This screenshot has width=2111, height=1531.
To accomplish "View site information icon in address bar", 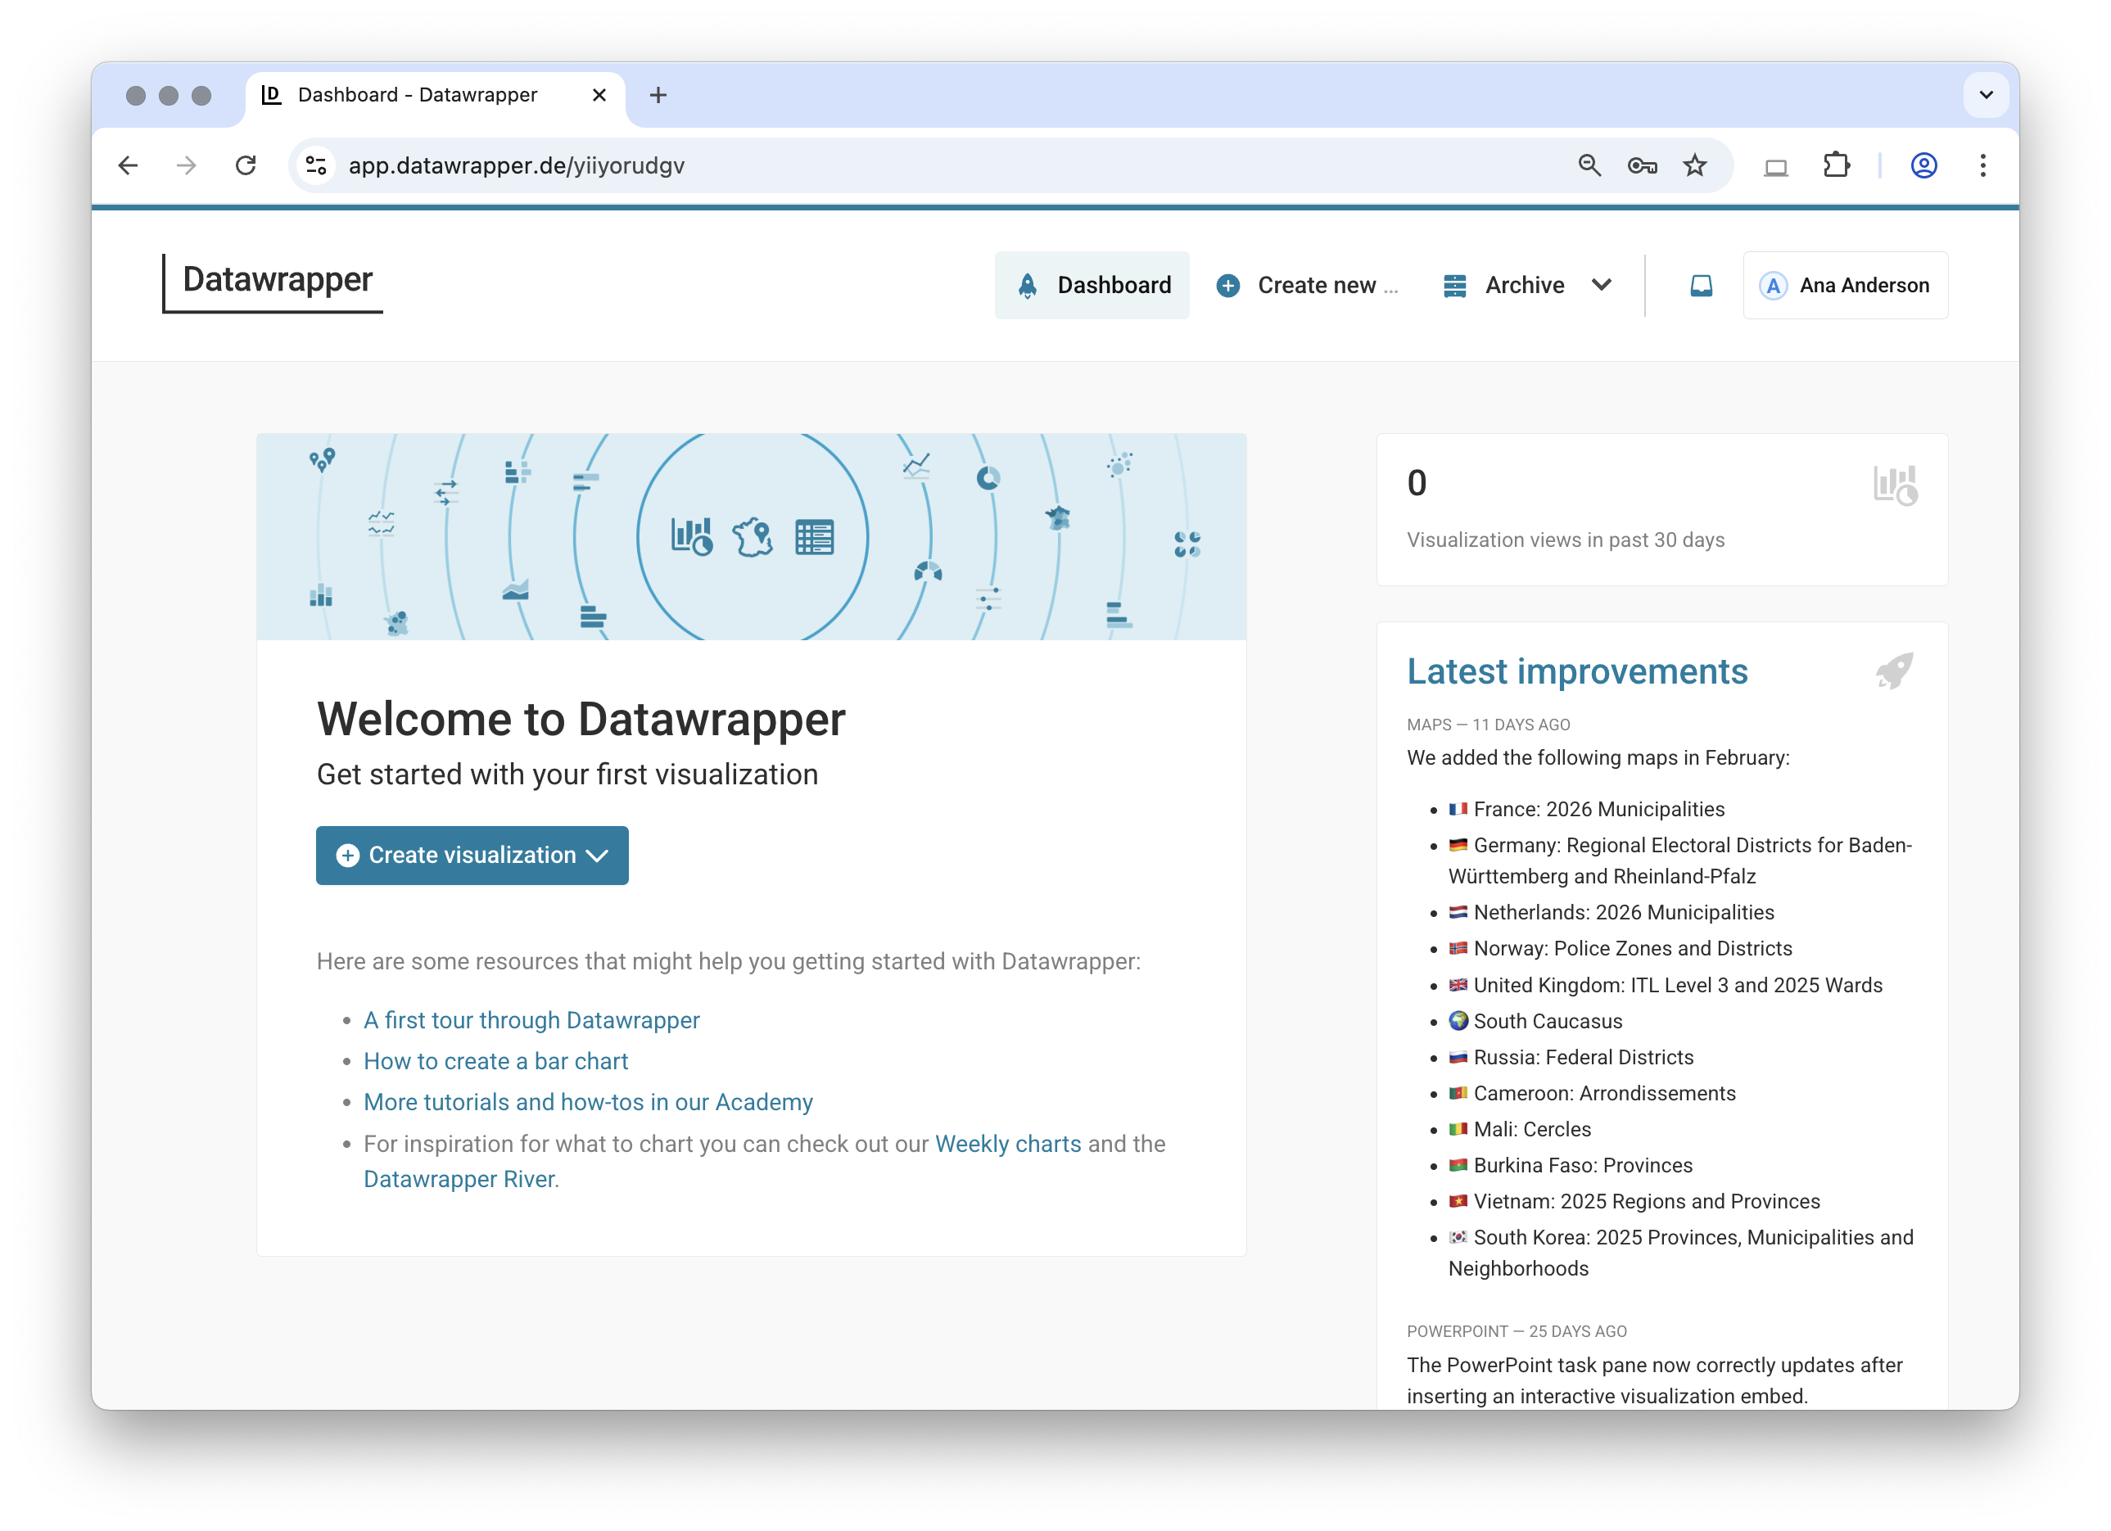I will click(316, 165).
